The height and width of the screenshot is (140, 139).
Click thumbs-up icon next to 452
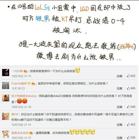(x=128, y=124)
